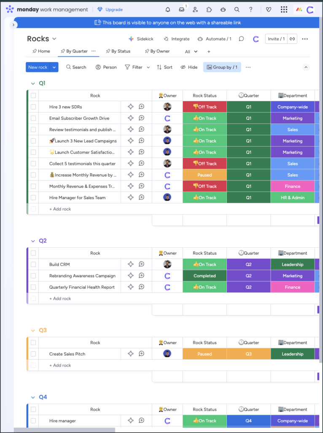Expand the Rocks board title dropdown
The width and height of the screenshot is (323, 433).
coord(54,39)
